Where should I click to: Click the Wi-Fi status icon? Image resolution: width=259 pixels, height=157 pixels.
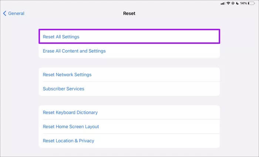click(228, 3)
